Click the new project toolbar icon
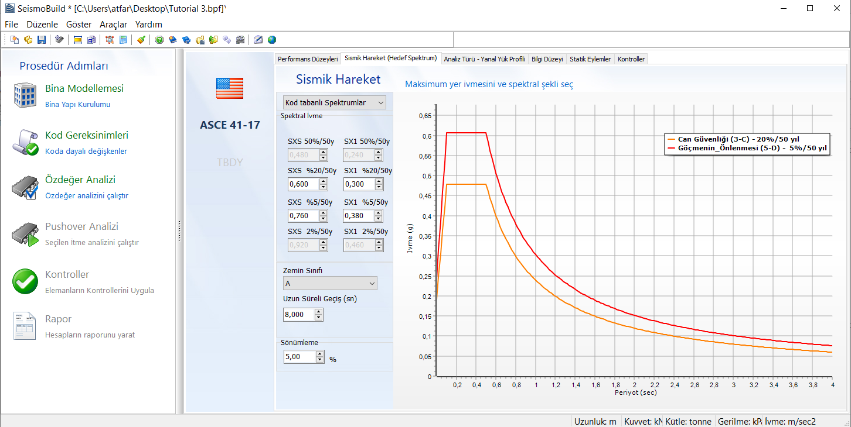 tap(15, 40)
